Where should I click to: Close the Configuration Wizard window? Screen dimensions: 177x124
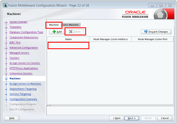point(170,5)
